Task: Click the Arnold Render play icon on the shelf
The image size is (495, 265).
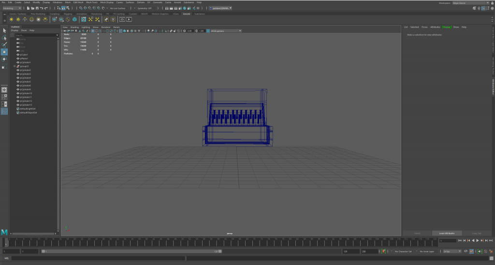Action: (129, 19)
